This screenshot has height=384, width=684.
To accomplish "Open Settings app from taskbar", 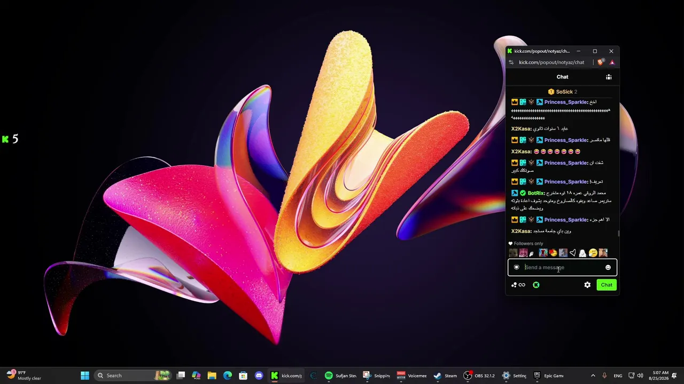I will (515, 375).
